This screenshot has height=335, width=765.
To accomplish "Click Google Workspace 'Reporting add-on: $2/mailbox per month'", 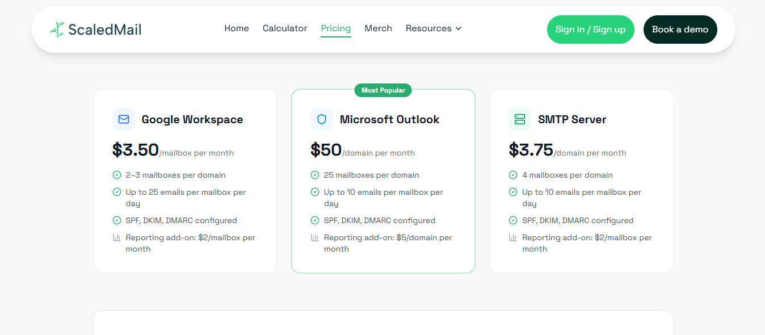I will (191, 243).
